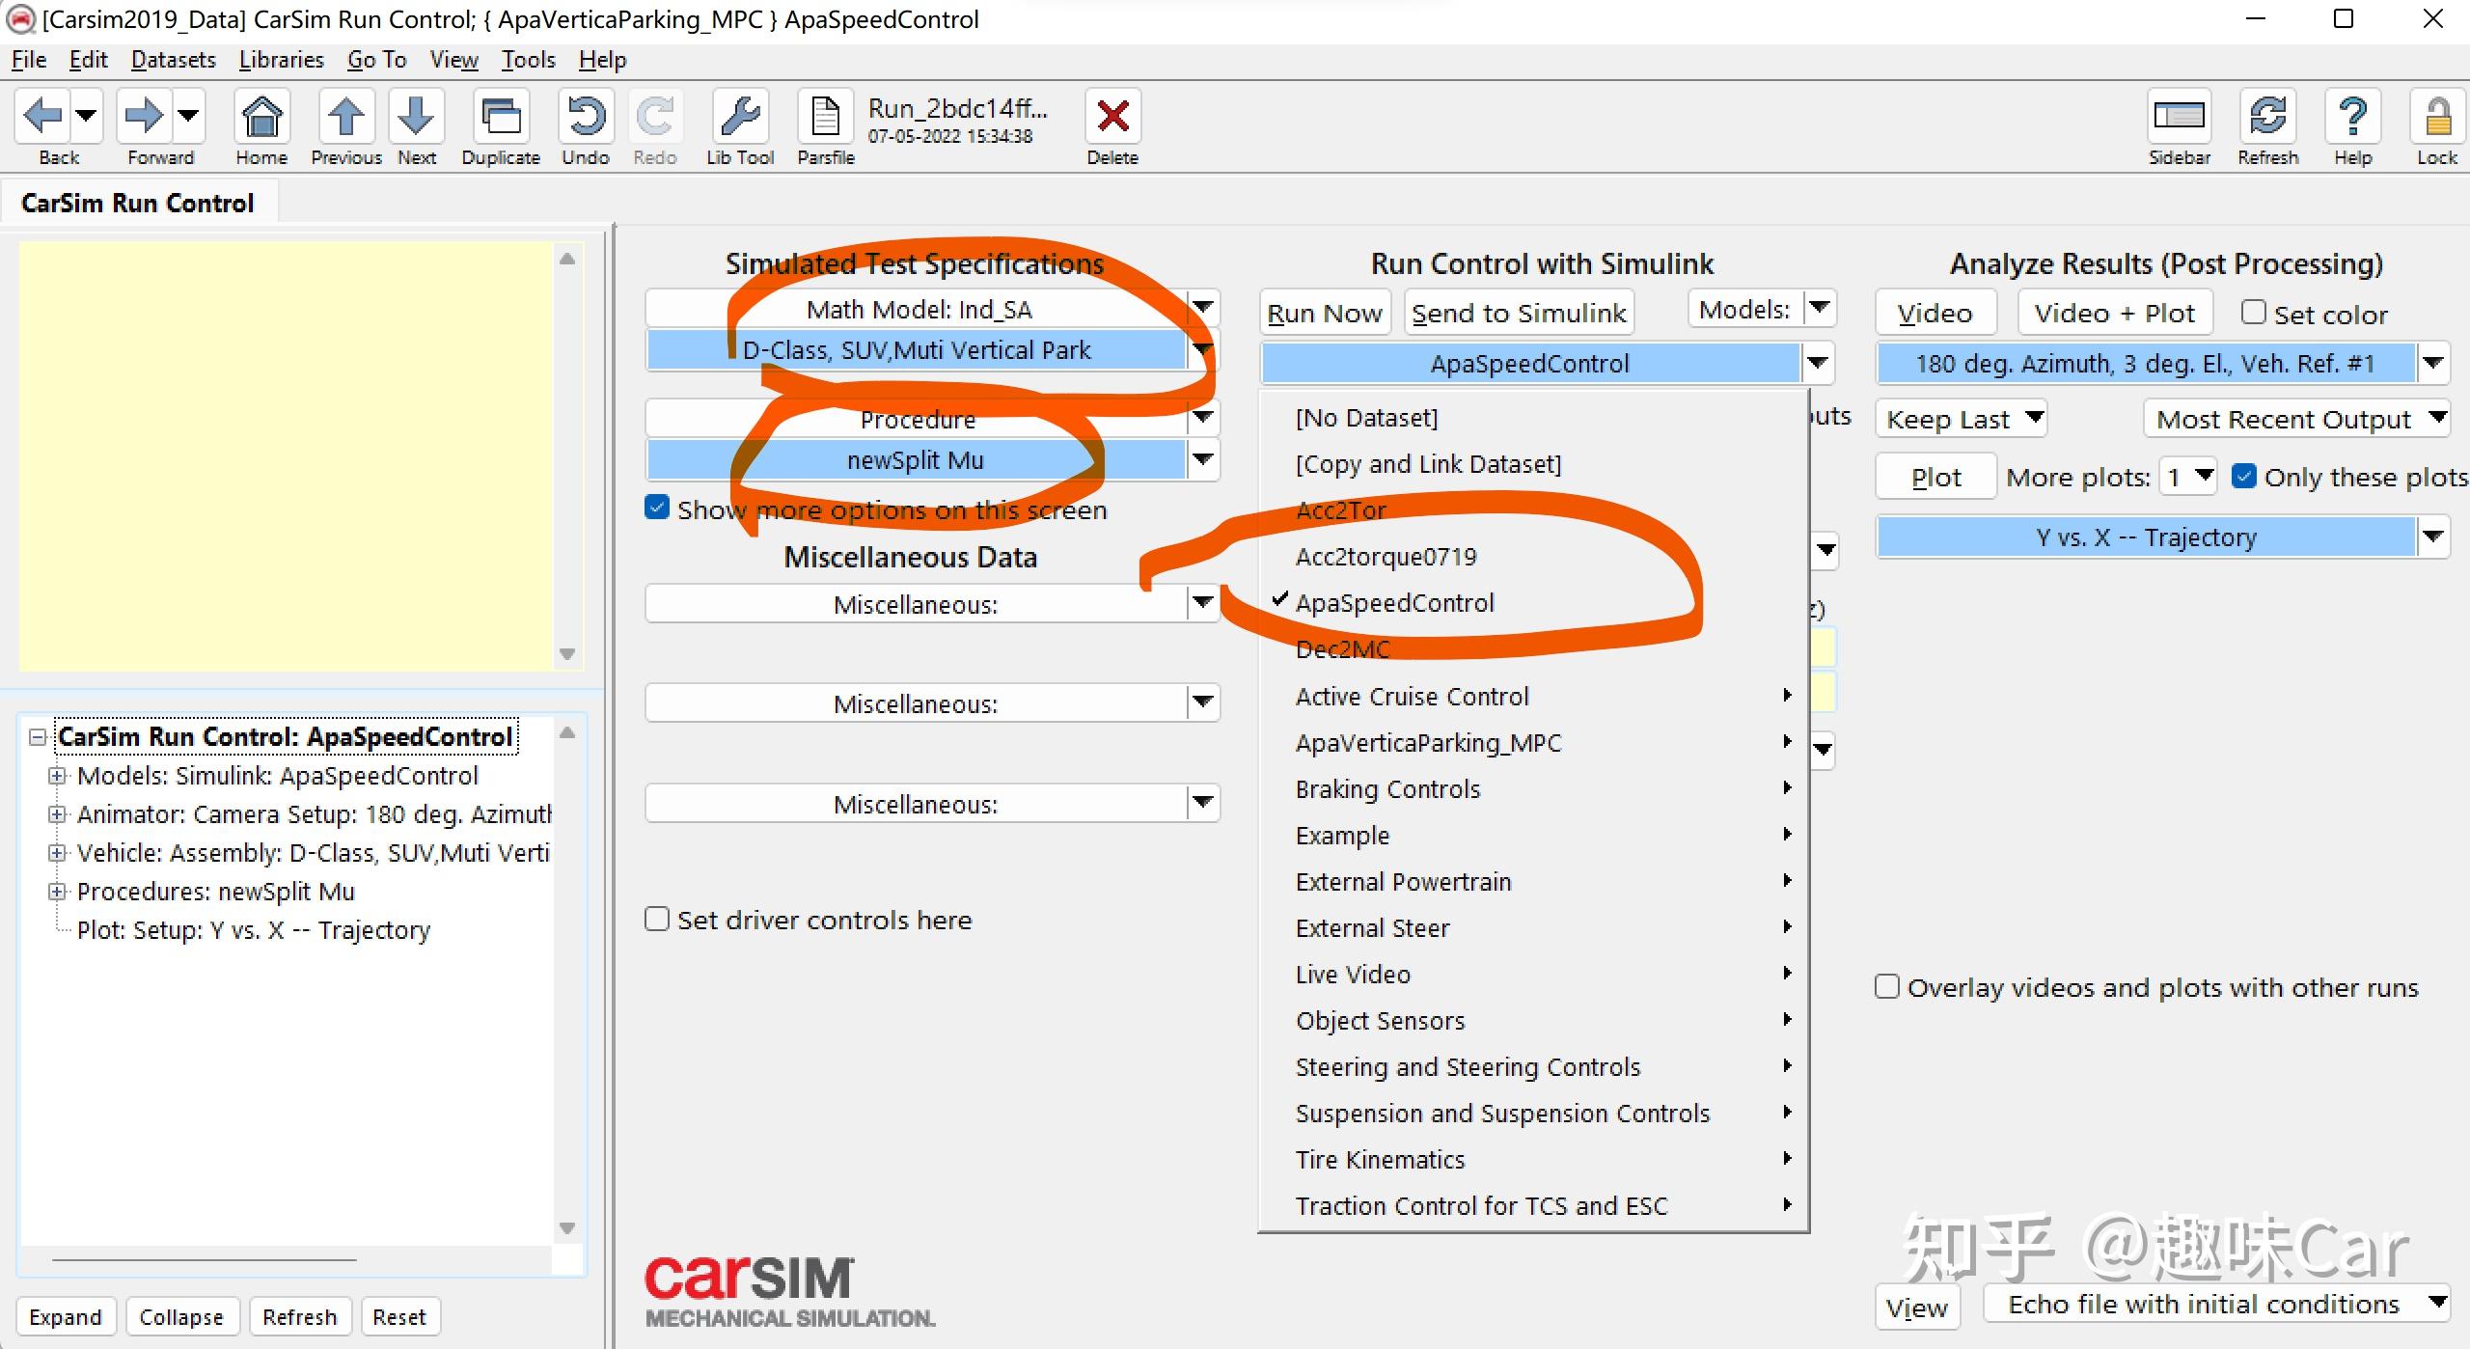The width and height of the screenshot is (2470, 1349).
Task: Select ApaSpeedControl from the open menu
Action: click(x=1395, y=602)
